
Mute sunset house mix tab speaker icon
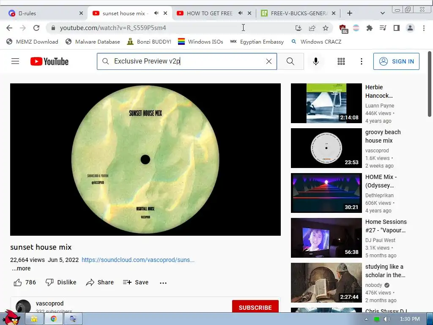156,13
